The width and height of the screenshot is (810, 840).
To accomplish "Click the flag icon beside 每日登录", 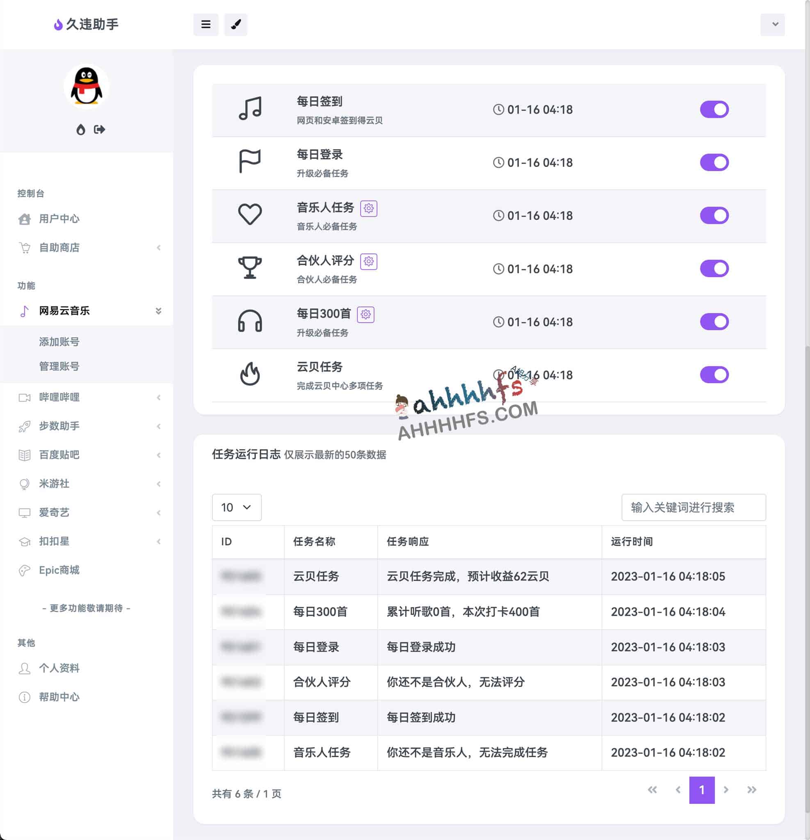I will 250,162.
